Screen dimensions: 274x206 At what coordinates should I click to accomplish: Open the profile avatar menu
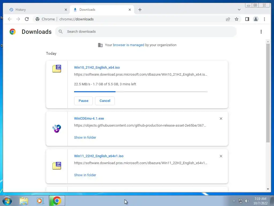[x=256, y=19]
